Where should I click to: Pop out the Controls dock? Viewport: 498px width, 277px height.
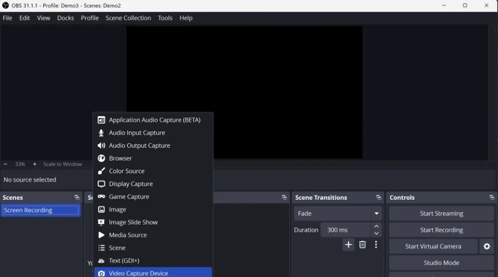(492, 198)
